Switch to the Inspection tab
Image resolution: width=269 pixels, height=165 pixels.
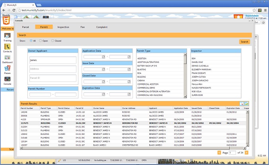tap(63, 27)
